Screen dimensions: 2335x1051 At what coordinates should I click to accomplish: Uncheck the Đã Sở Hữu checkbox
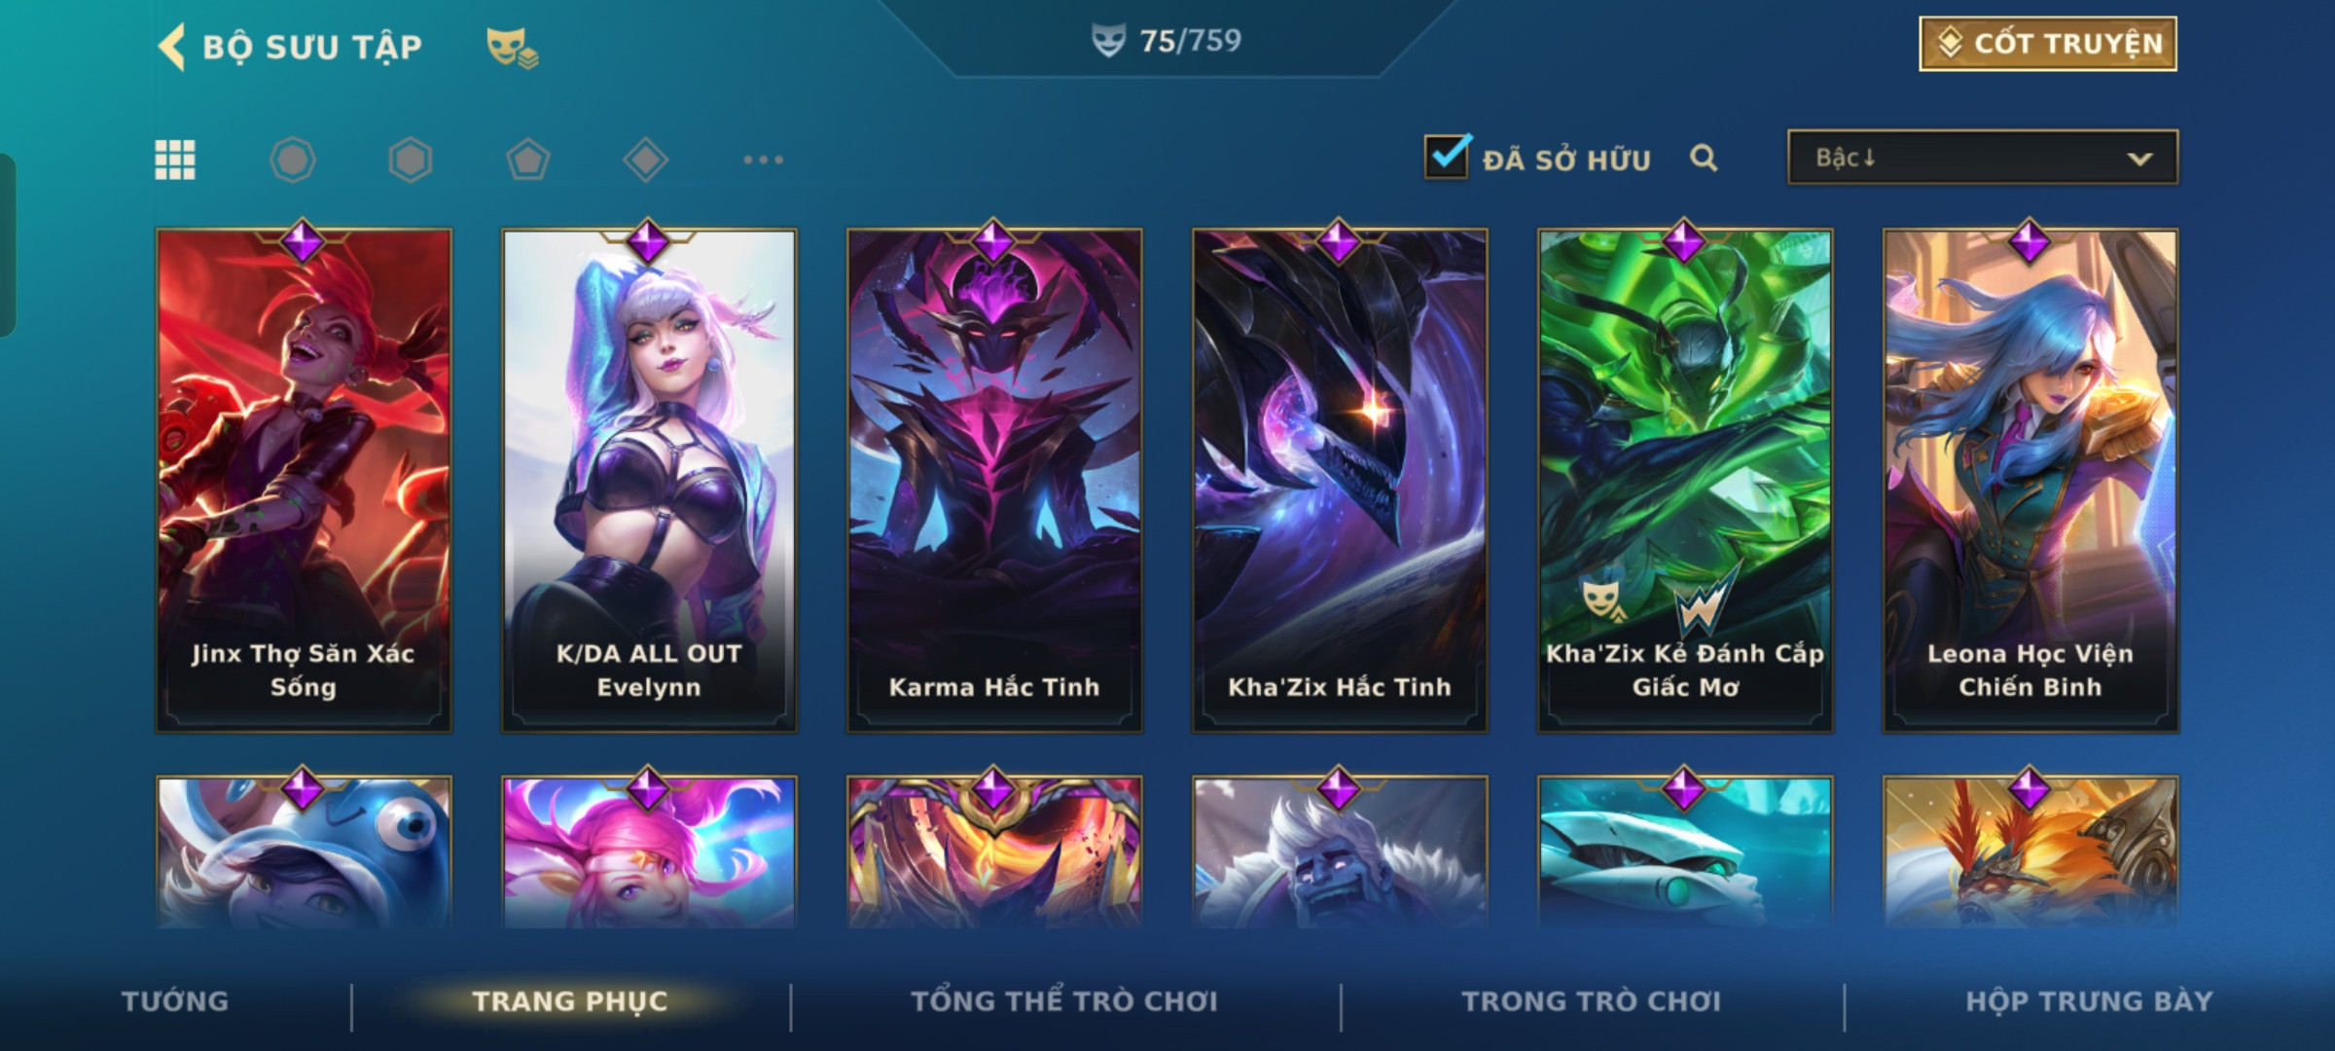[1447, 157]
